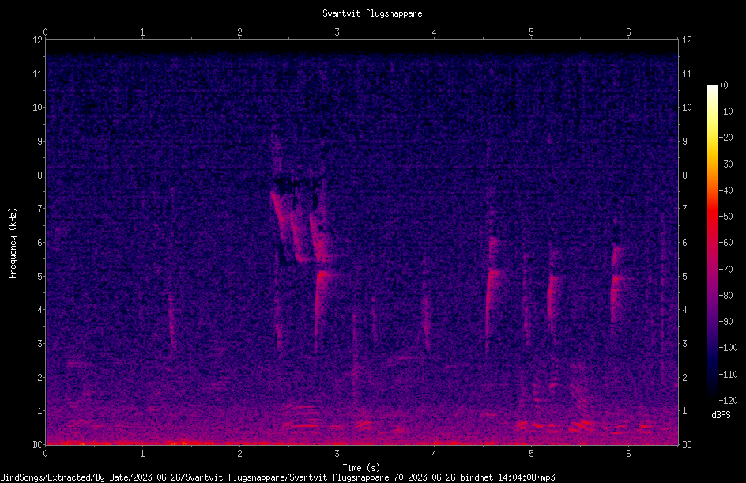746x483 pixels.
Task: Click the "-70" color scale label
Action: [x=725, y=270]
